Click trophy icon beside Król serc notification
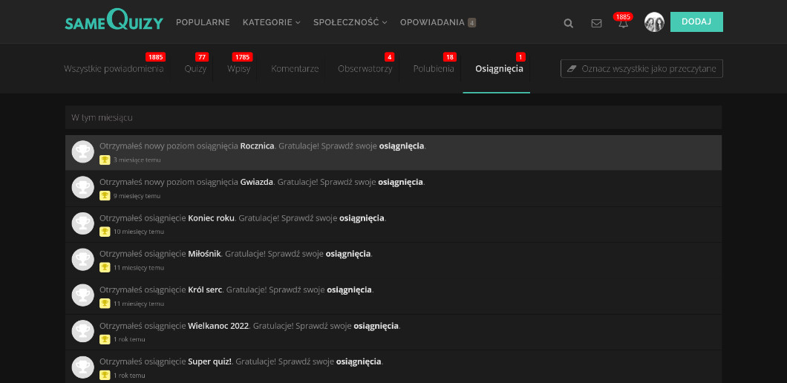This screenshot has width=787, height=383. pyautogui.click(x=82, y=295)
